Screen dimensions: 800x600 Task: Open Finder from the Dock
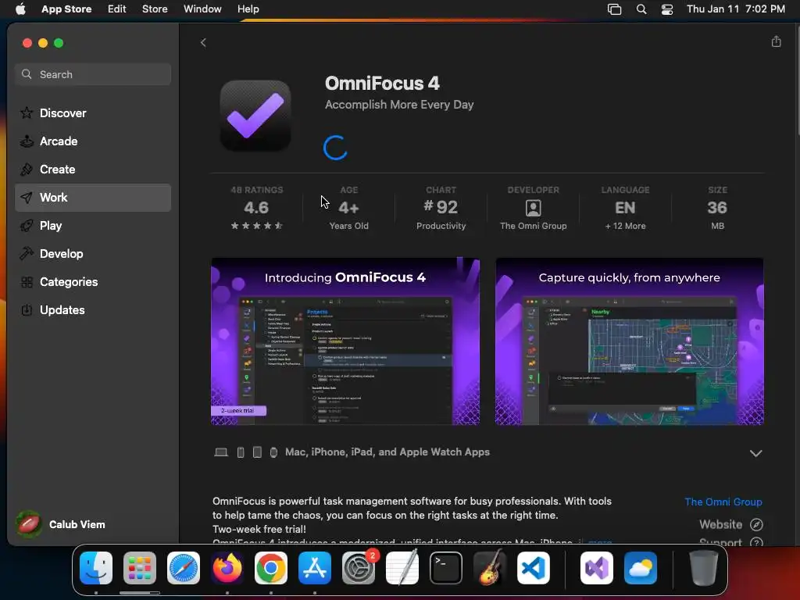pos(96,568)
